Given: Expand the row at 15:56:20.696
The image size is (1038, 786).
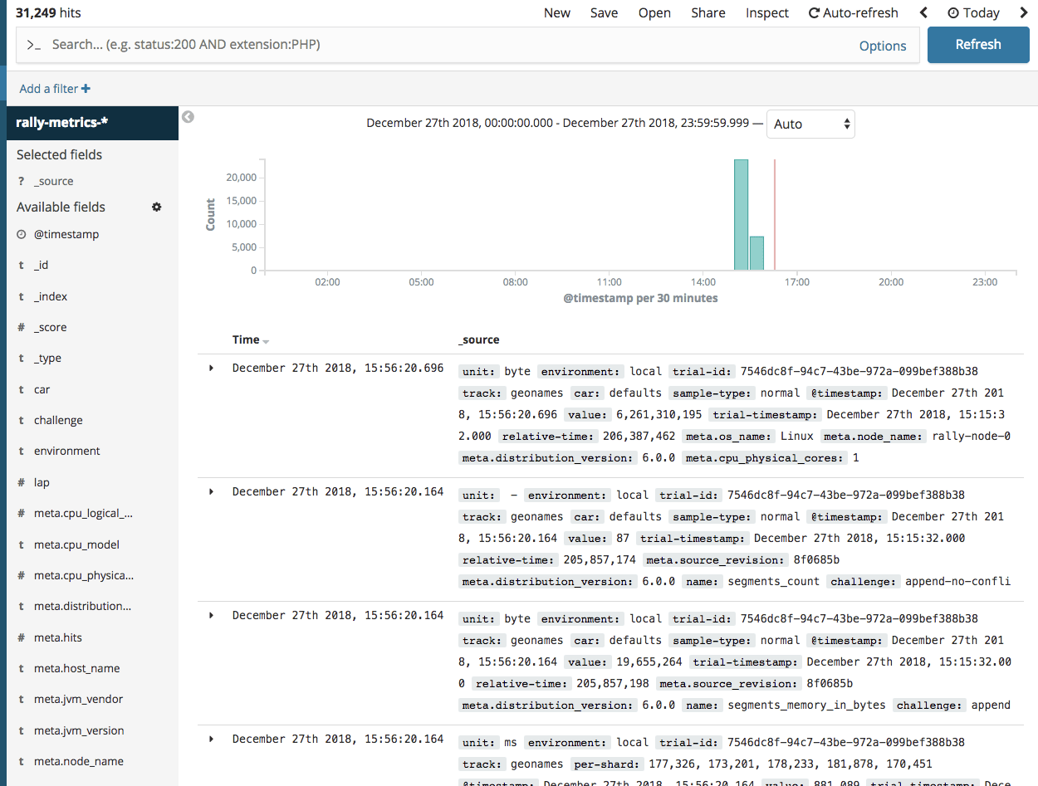Looking at the screenshot, I should (x=211, y=368).
